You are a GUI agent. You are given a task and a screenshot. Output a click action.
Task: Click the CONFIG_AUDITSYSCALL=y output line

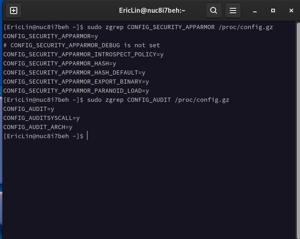41,118
